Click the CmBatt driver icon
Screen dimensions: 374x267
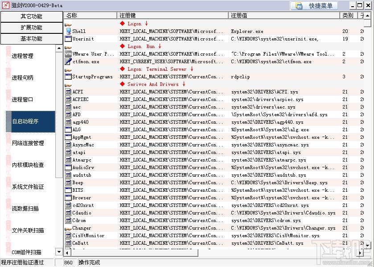(x=68, y=243)
